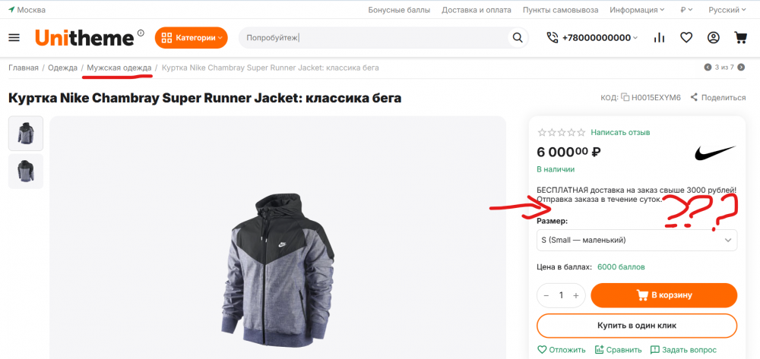Expand the Информация menu

click(637, 10)
